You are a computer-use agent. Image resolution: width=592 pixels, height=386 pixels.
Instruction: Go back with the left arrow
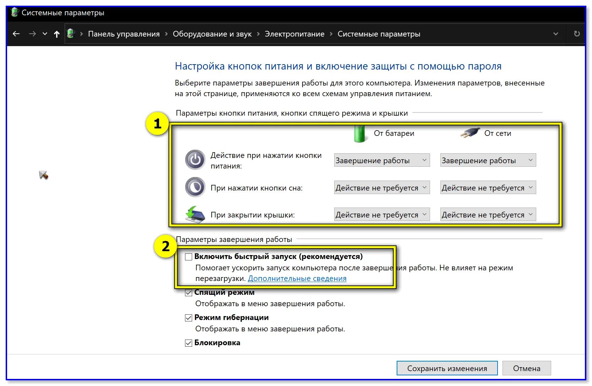[16, 34]
